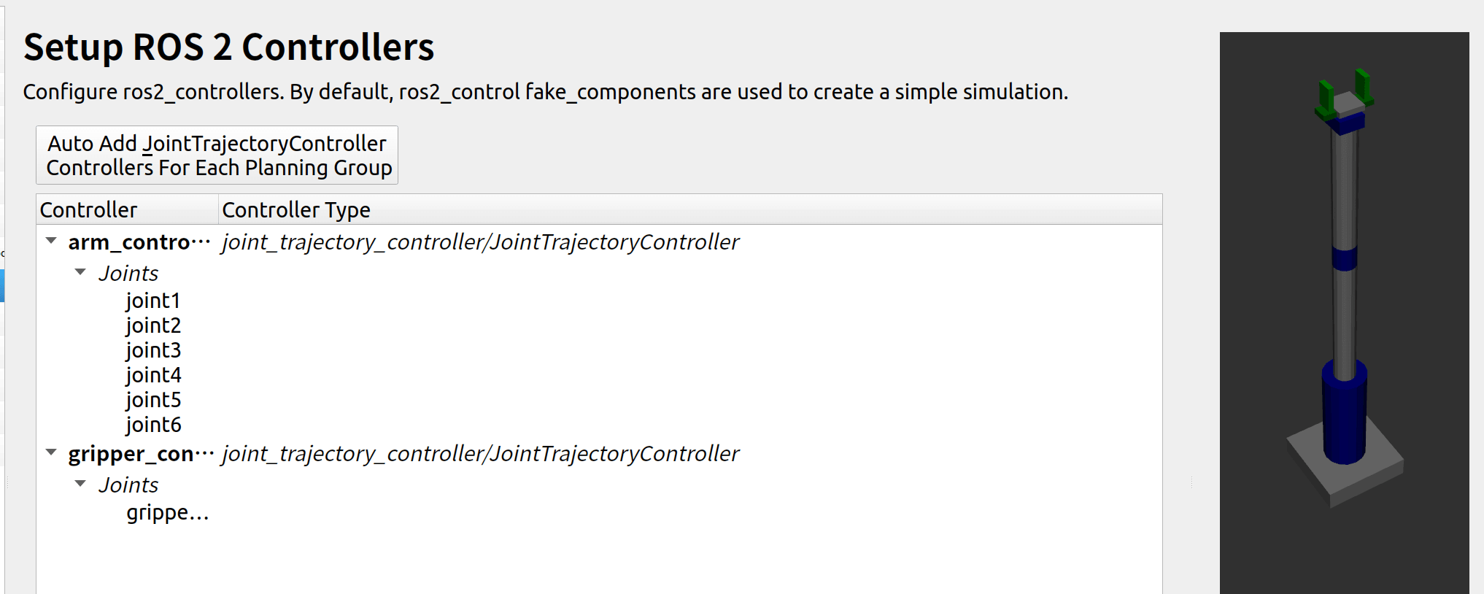Click the Controller column header

coord(89,210)
